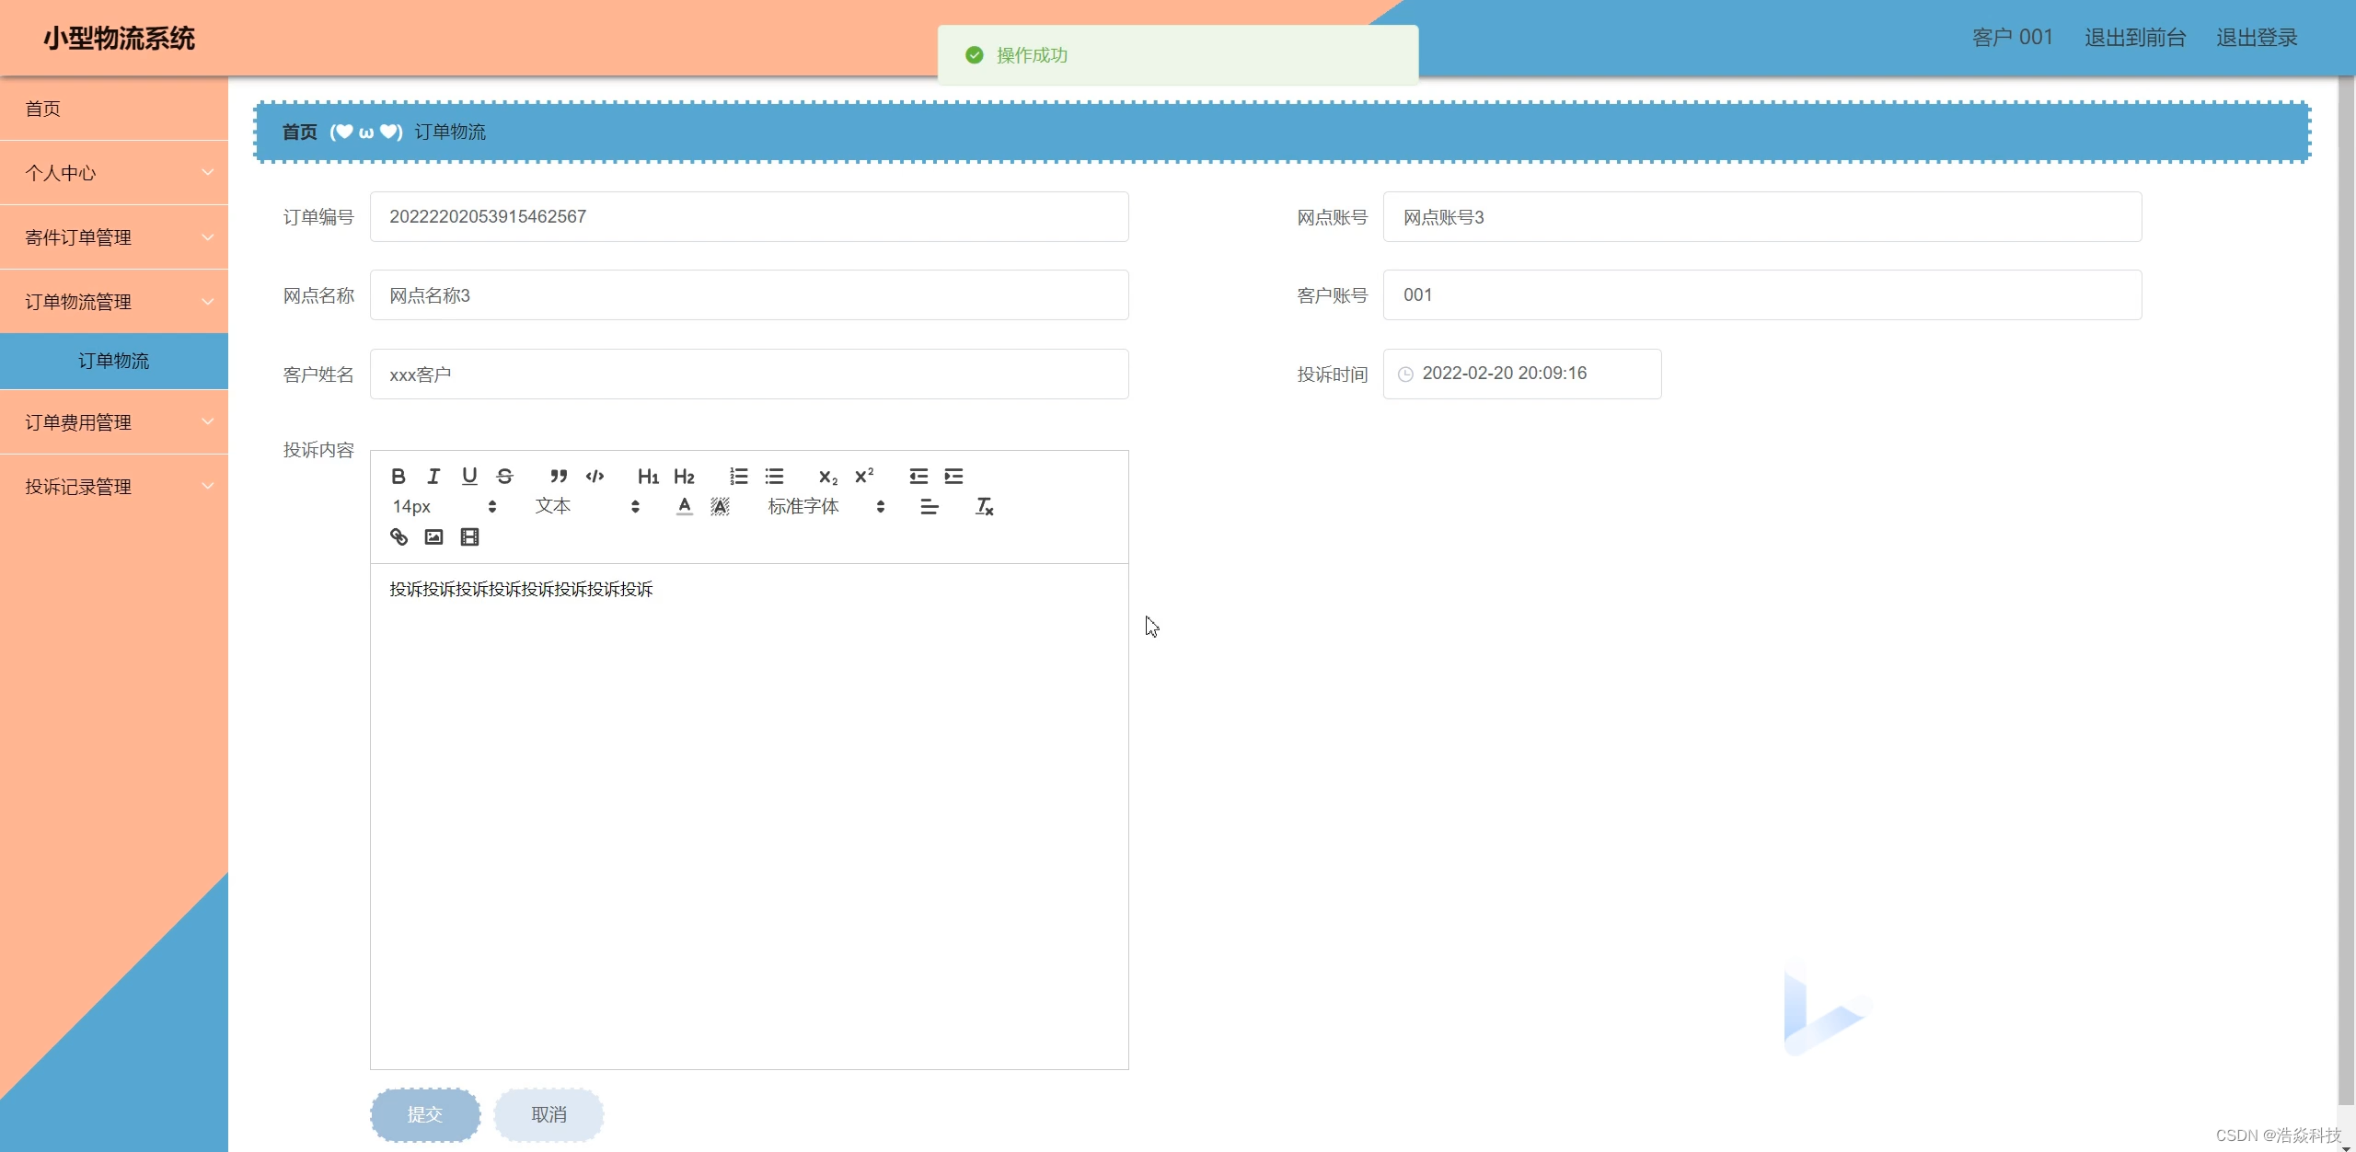Insert a code block
This screenshot has width=2356, height=1152.
(594, 476)
